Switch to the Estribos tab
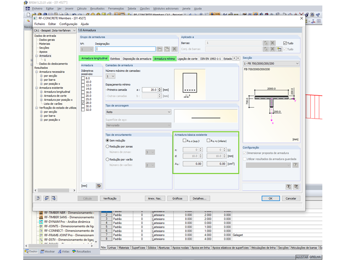The image size is (346, 260). coord(115,58)
